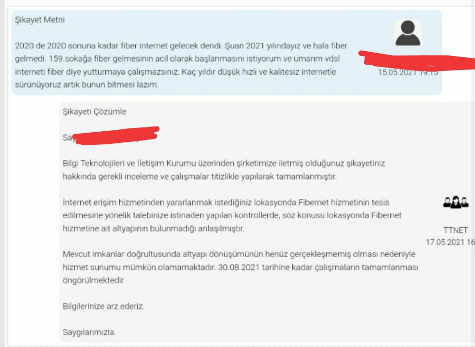The width and height of the screenshot is (475, 347).
Task: Click the gray TTNET reply bubble
Action: (267, 222)
